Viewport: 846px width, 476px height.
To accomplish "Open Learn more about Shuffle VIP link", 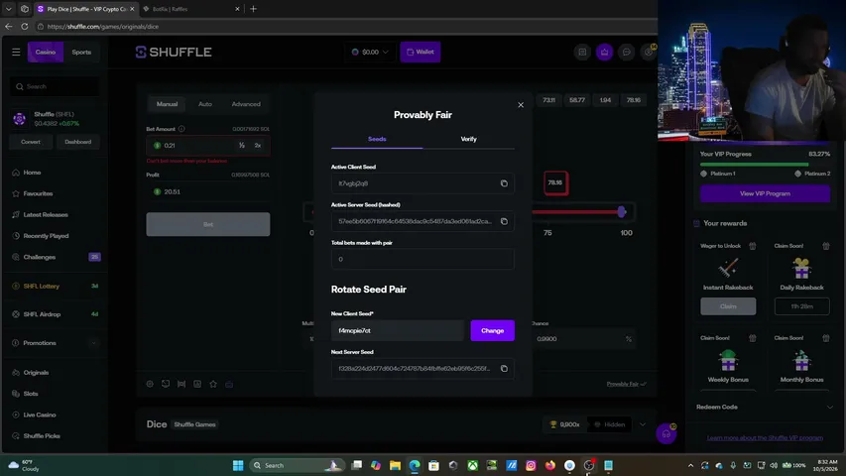I will (765, 438).
